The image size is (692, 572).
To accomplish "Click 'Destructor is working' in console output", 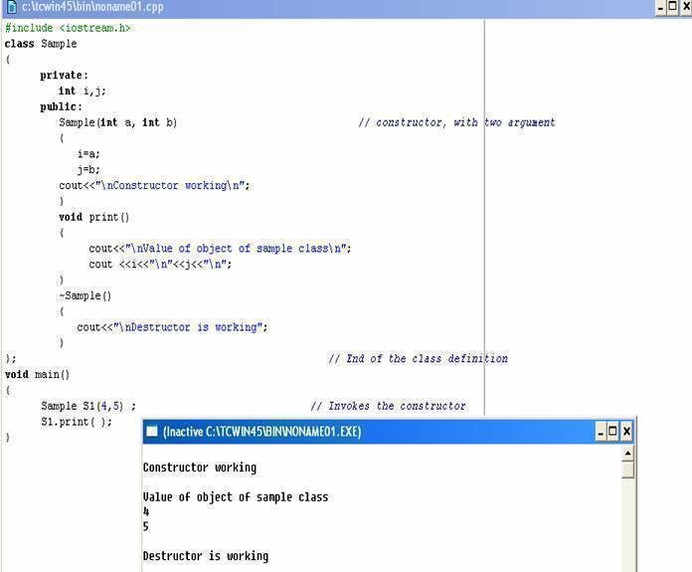I will [x=206, y=556].
